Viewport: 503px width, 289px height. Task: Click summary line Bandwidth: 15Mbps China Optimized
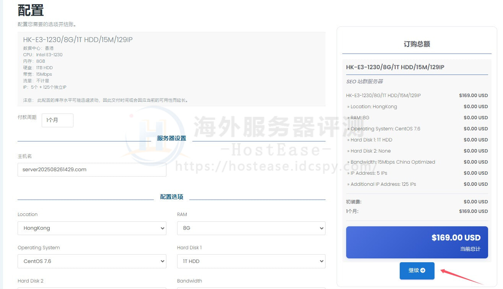393,162
